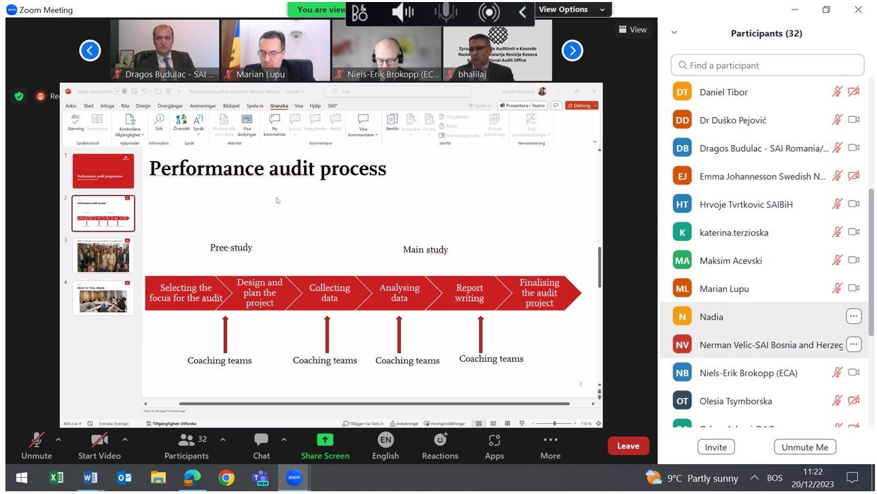Click Presentera i Teams button
877x494 pixels.
click(523, 105)
